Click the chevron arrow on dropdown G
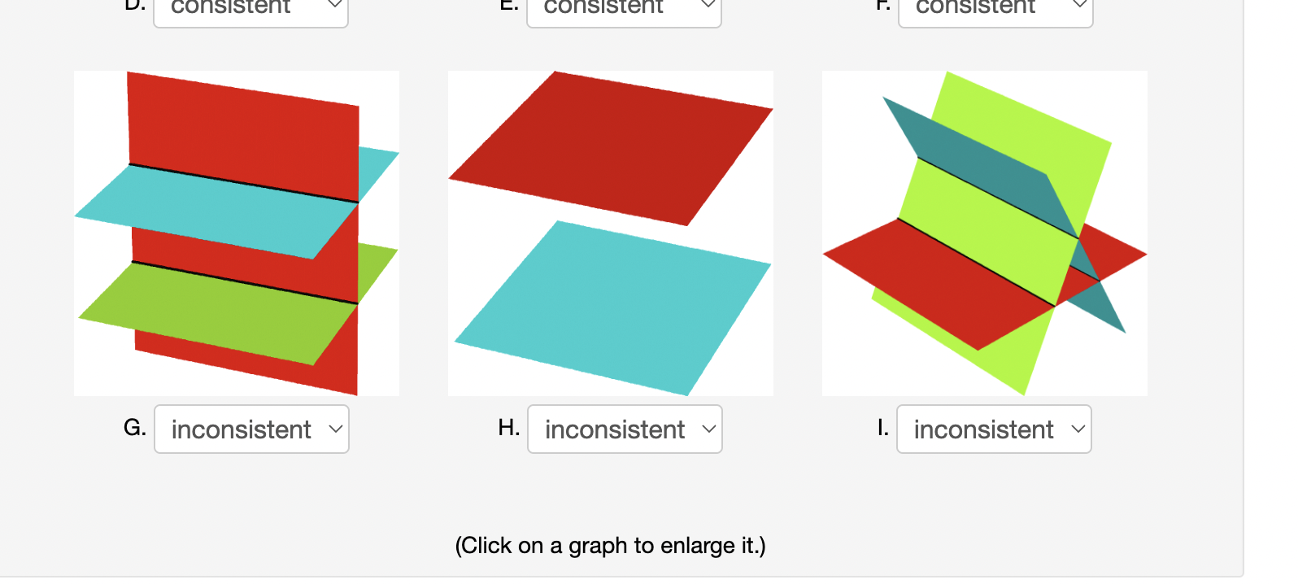This screenshot has width=1298, height=584. pos(335,429)
